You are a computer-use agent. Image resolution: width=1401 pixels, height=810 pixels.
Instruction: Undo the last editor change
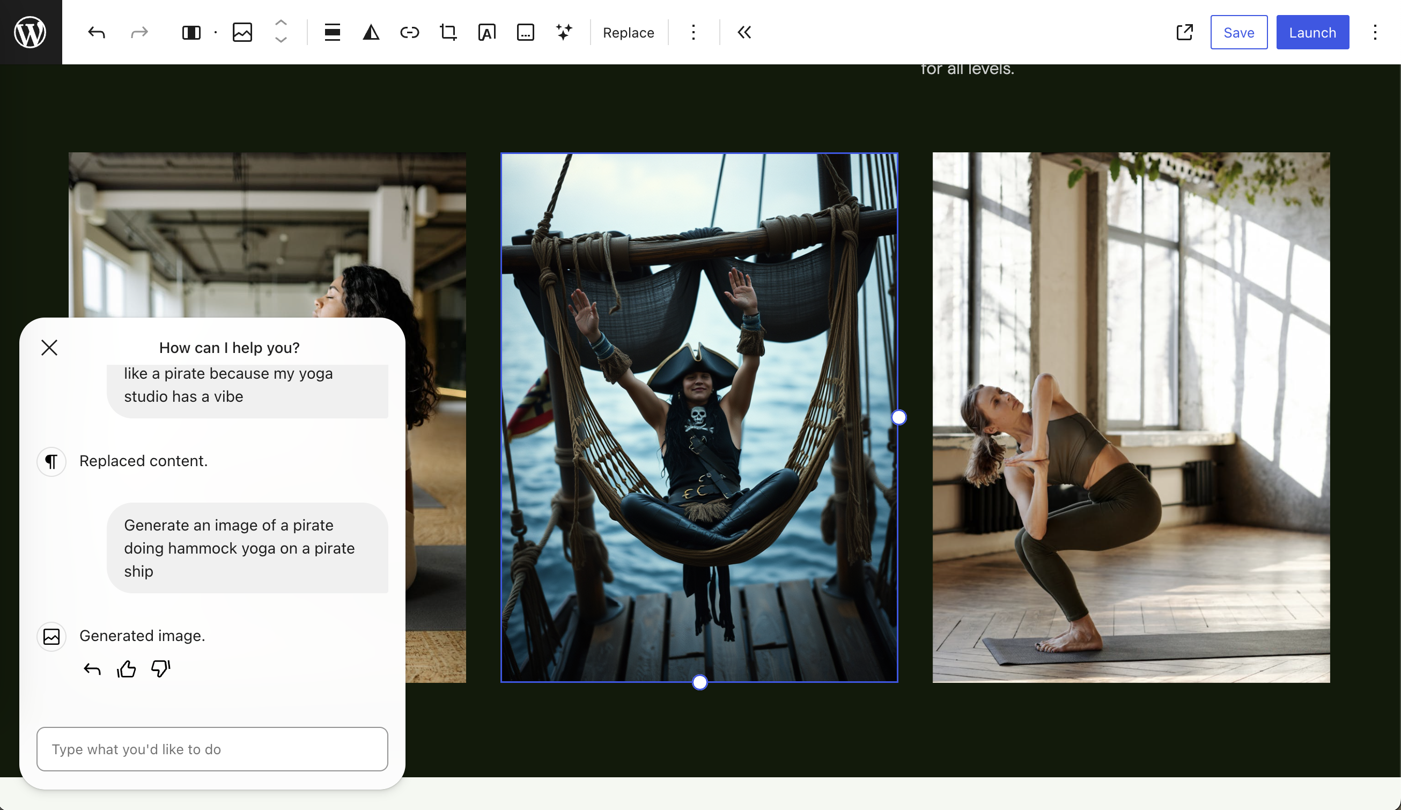pyautogui.click(x=97, y=32)
